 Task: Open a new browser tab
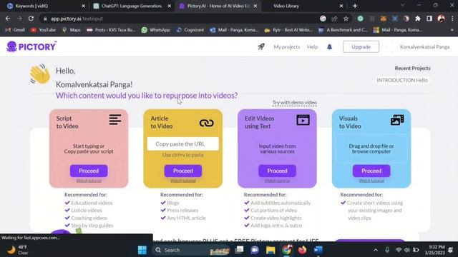pyautogui.click(x=355, y=6)
